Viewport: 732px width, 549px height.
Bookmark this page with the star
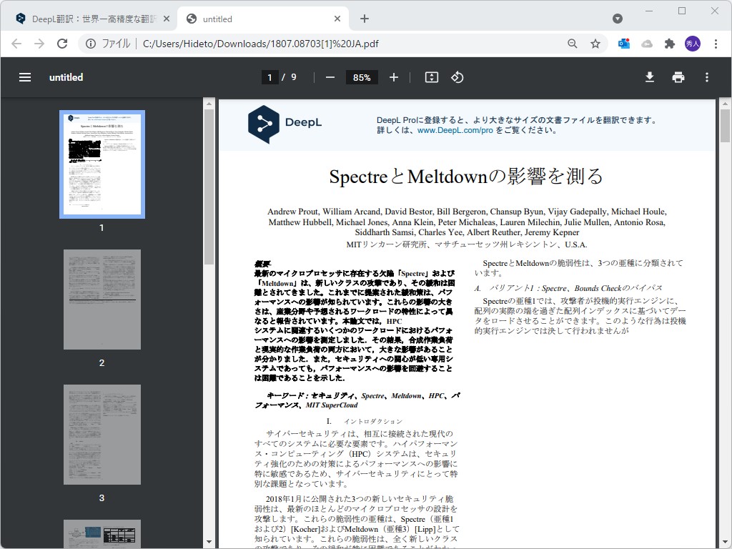click(595, 44)
